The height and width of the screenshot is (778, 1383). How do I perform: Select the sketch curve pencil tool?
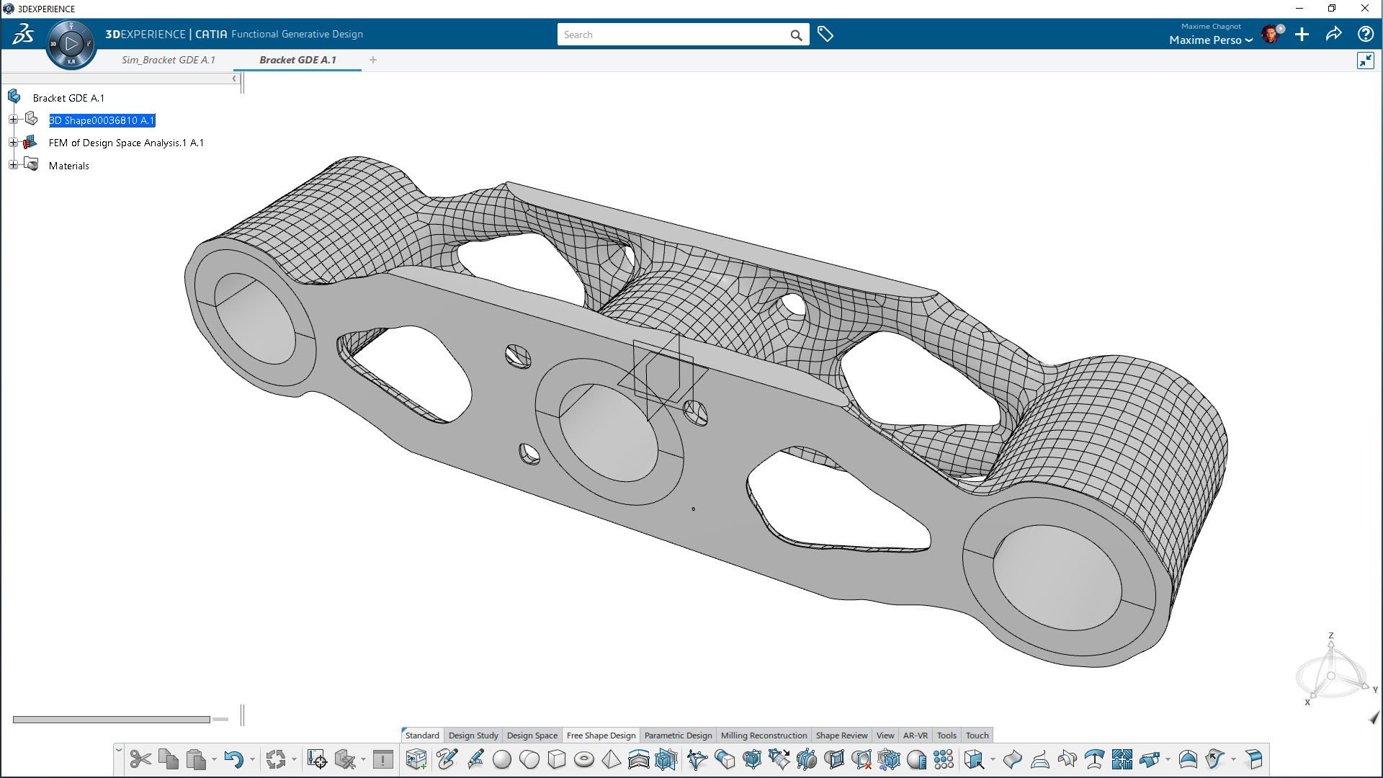tap(447, 759)
